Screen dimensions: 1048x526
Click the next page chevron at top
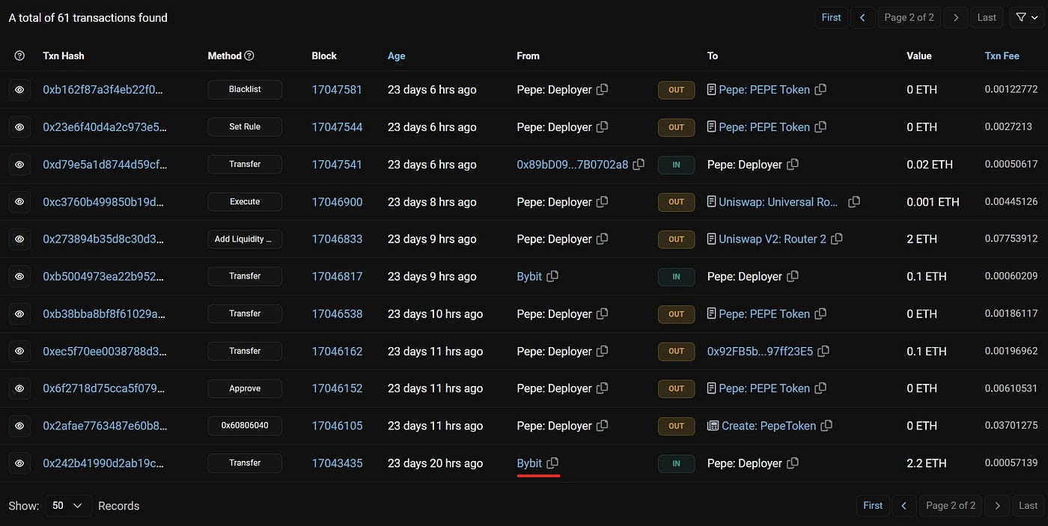956,16
